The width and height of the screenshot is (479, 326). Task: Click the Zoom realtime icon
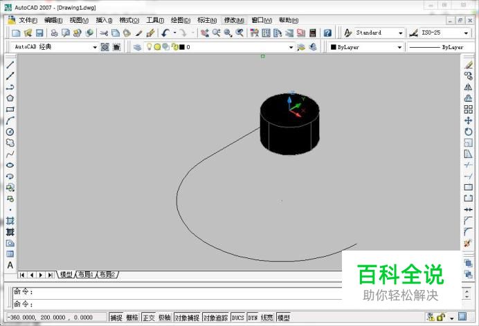coord(216,33)
